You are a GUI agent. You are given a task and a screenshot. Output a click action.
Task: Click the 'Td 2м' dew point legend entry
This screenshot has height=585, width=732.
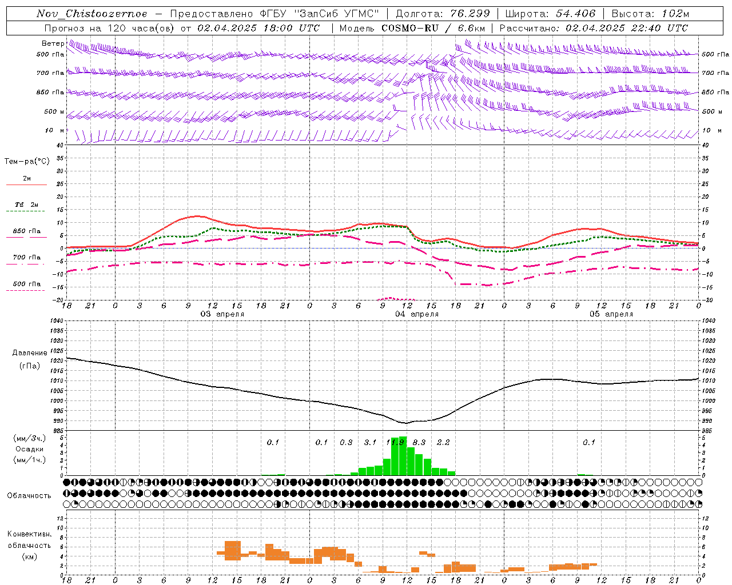tap(26, 205)
